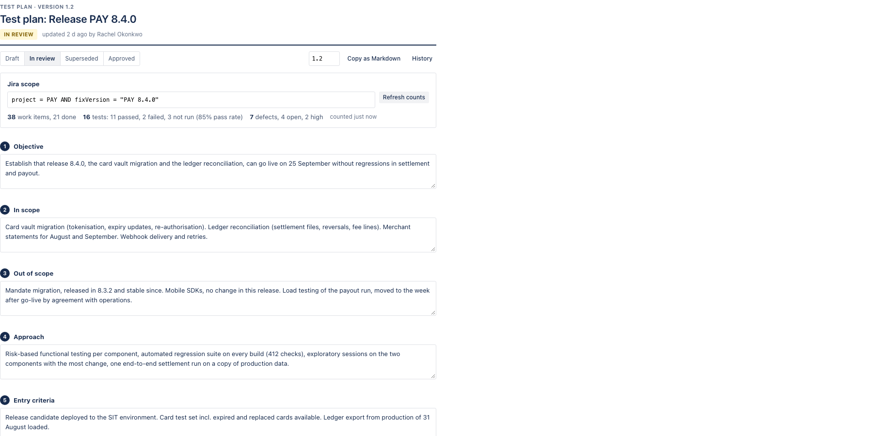Click the '38 work items, 21 done' count
The height and width of the screenshot is (436, 892).
click(42, 117)
